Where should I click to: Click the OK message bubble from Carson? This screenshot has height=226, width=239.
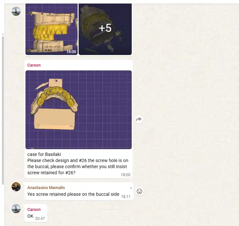coord(36,213)
